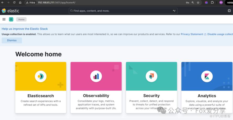The height and width of the screenshot is (120, 233).
Task: Click the Security shield icon on teal card
Action: pos(151,76)
